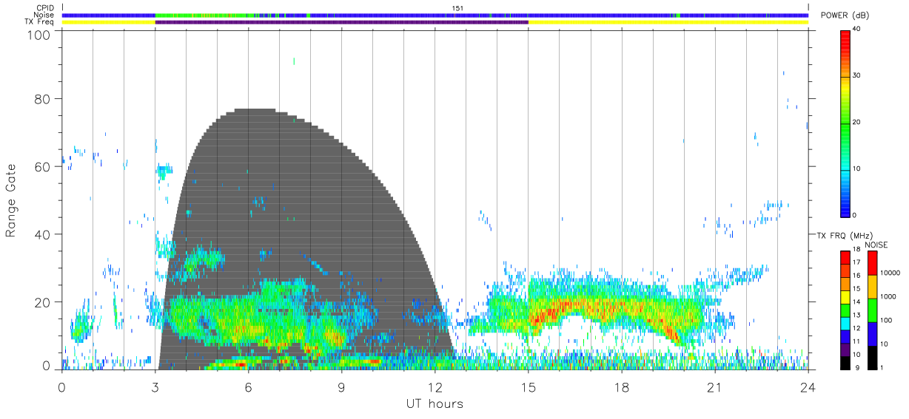Click the CPID value "151"
Image resolution: width=909 pixels, height=419 pixels.
coord(457,8)
